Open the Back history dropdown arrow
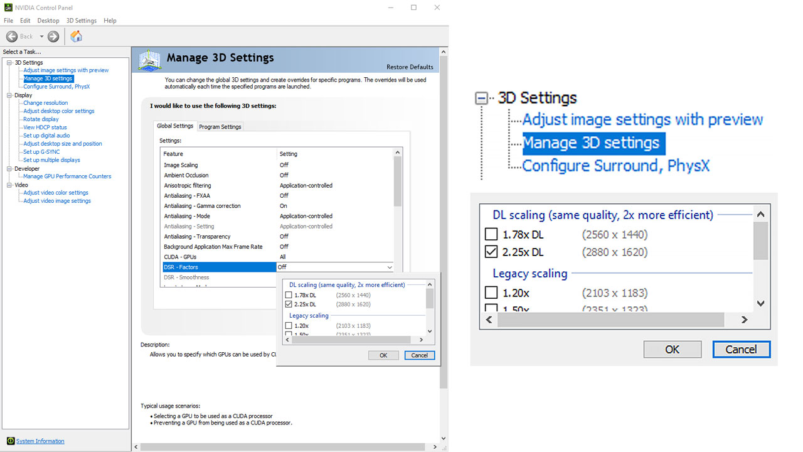Image resolution: width=803 pixels, height=452 pixels. [x=41, y=36]
